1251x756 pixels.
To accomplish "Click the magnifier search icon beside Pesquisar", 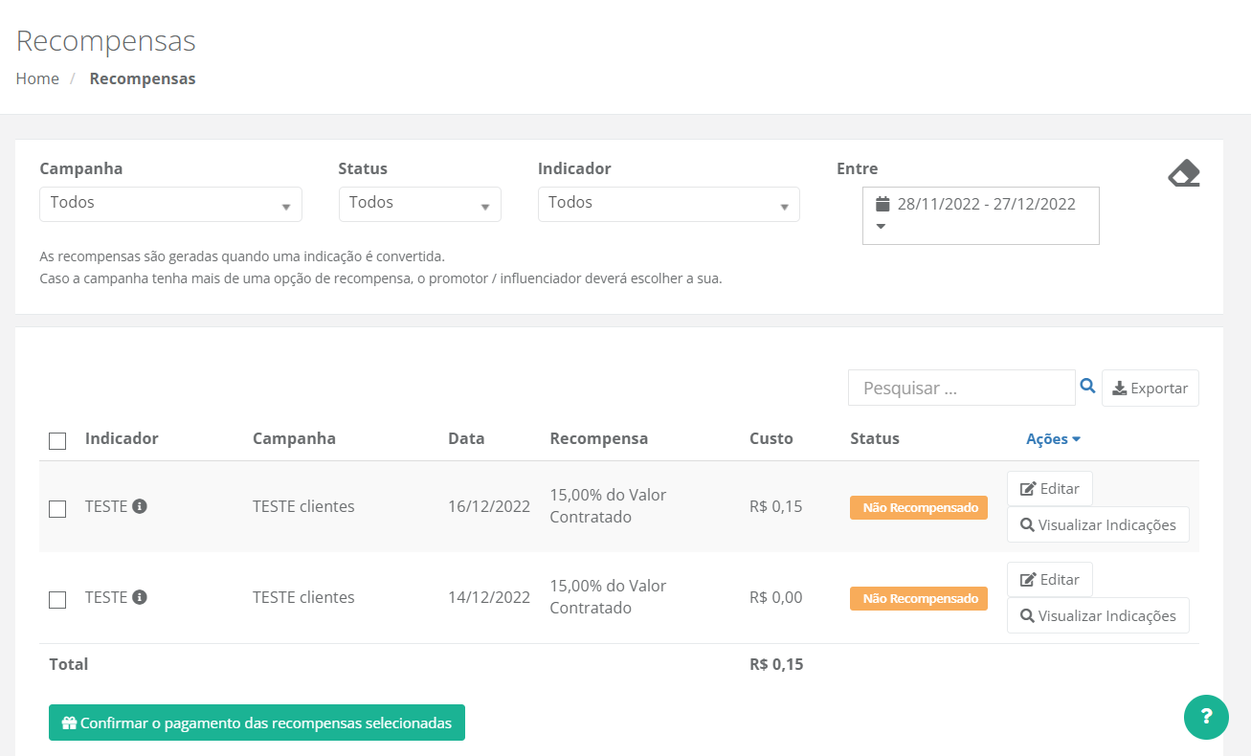I will point(1087,386).
